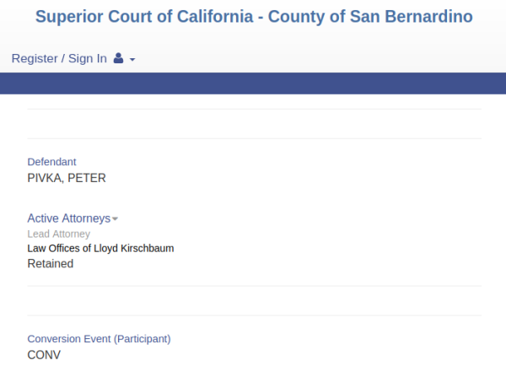Click the Retained status text
The image size is (506, 382).
(51, 264)
